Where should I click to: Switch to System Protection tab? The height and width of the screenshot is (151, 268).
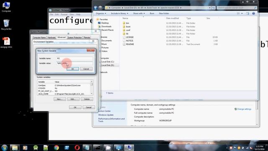click(75, 37)
